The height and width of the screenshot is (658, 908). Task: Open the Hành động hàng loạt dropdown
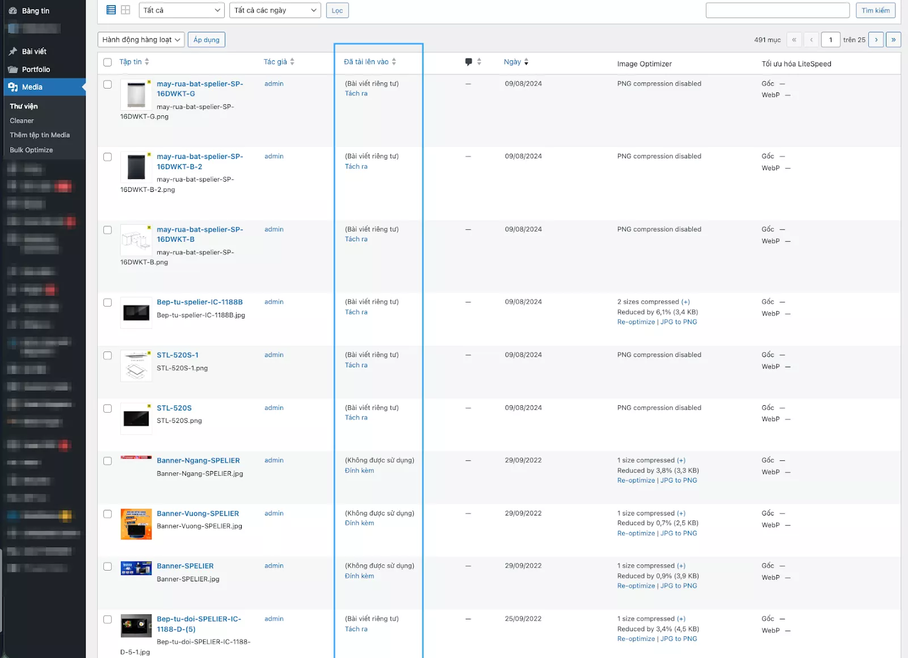click(141, 39)
